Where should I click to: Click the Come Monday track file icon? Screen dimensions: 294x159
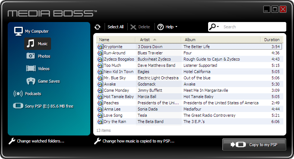[x=100, y=90]
